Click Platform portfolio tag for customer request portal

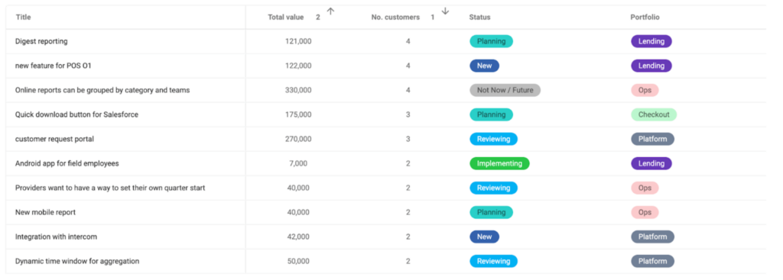(653, 139)
